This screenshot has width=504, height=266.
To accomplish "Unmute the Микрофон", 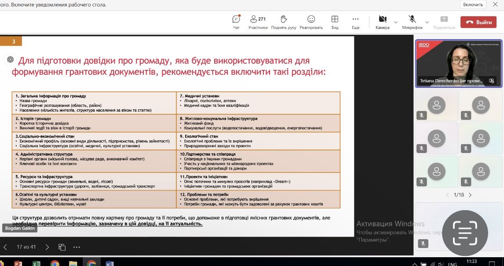I will tap(412, 22).
